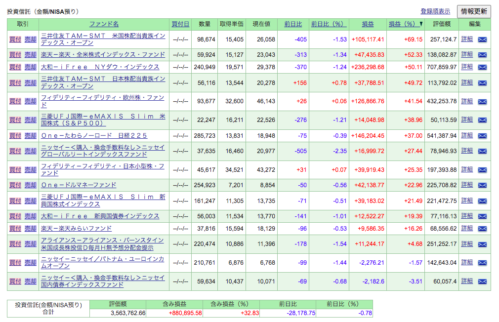Click envelope icon for たわらノーロード 日経225 row
The image size is (499, 322).
[483, 136]
